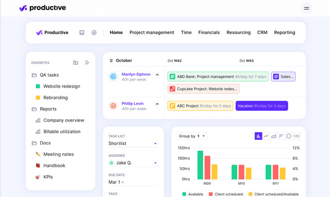Image resolution: width=330 pixels, height=197 pixels.
Task: Toggle Client scheduled/Available legend item
Action: (x=274, y=194)
